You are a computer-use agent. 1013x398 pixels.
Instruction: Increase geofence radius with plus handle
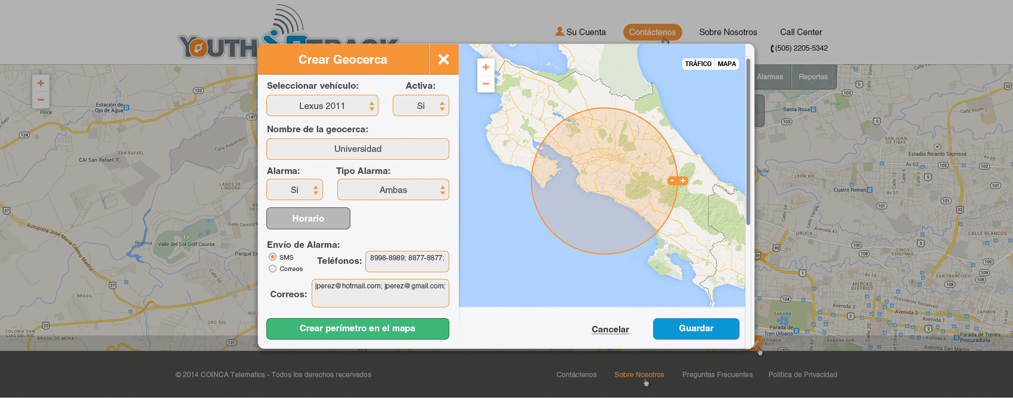coord(683,181)
